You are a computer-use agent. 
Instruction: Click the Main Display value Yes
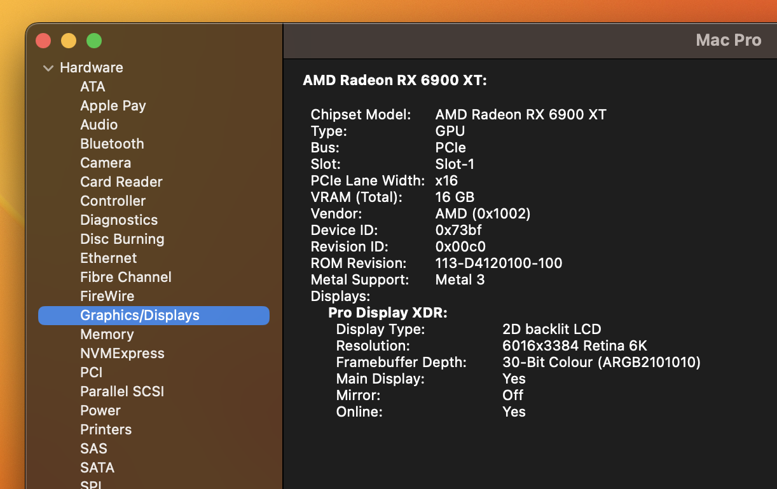[x=514, y=378]
